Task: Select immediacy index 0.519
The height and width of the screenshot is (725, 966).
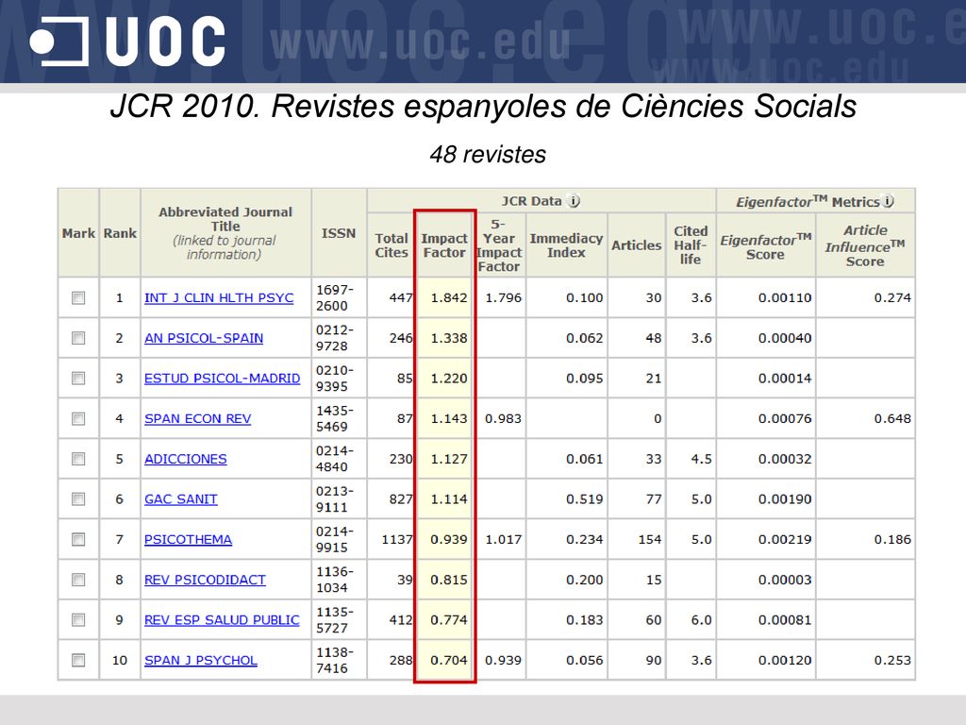Action: (585, 498)
